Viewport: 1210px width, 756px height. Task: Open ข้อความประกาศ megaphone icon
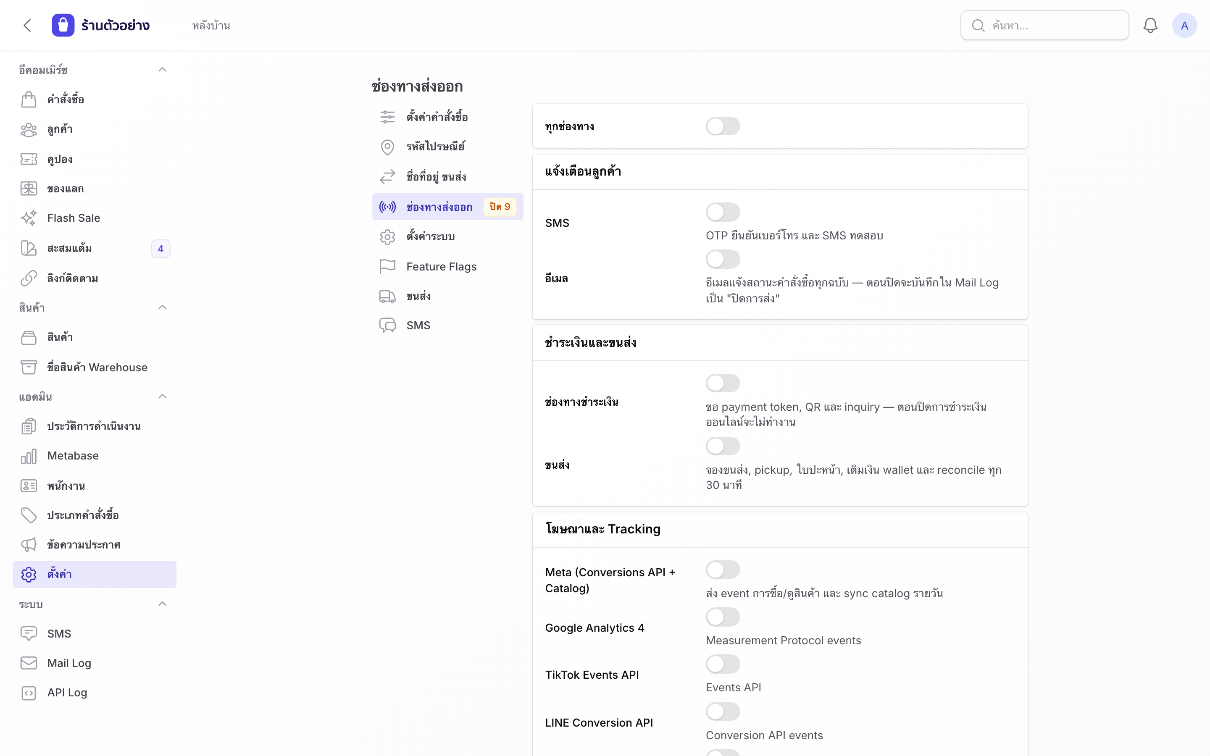click(29, 544)
